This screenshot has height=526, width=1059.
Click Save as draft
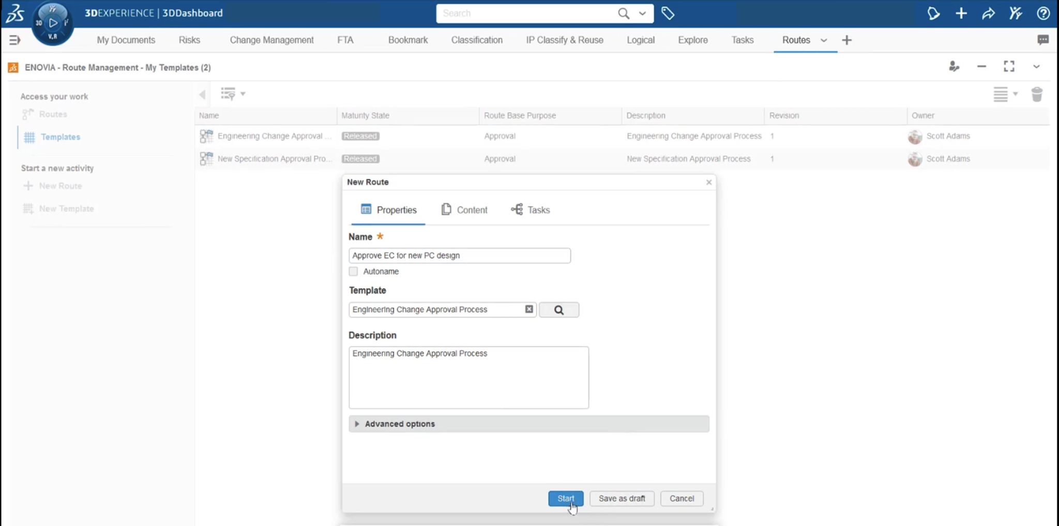[x=622, y=498]
